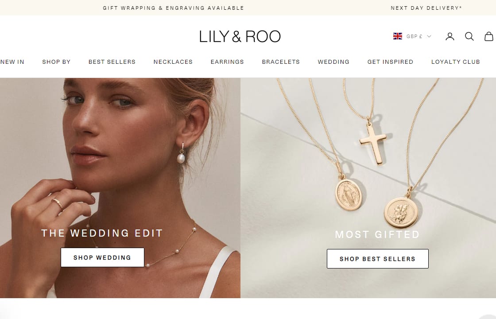Open the Shop By menu

pos(56,62)
